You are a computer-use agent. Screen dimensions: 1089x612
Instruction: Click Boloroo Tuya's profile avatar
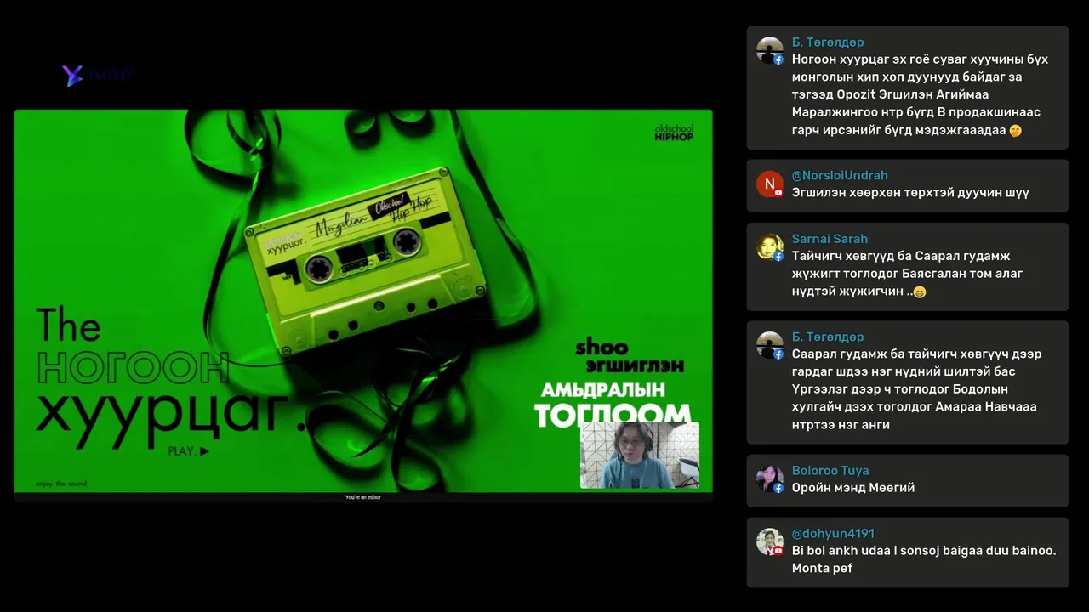[769, 479]
